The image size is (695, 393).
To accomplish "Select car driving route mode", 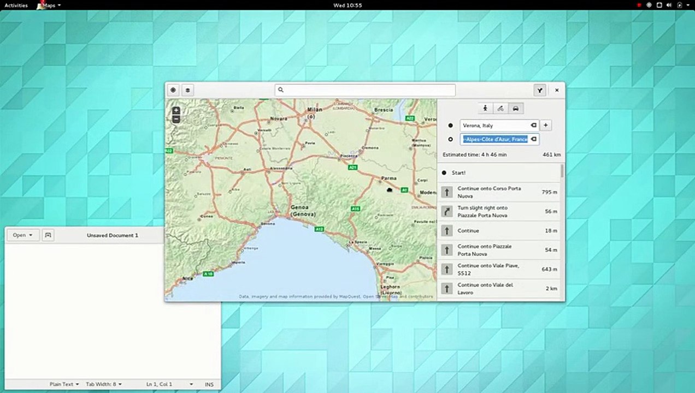I will coord(515,108).
